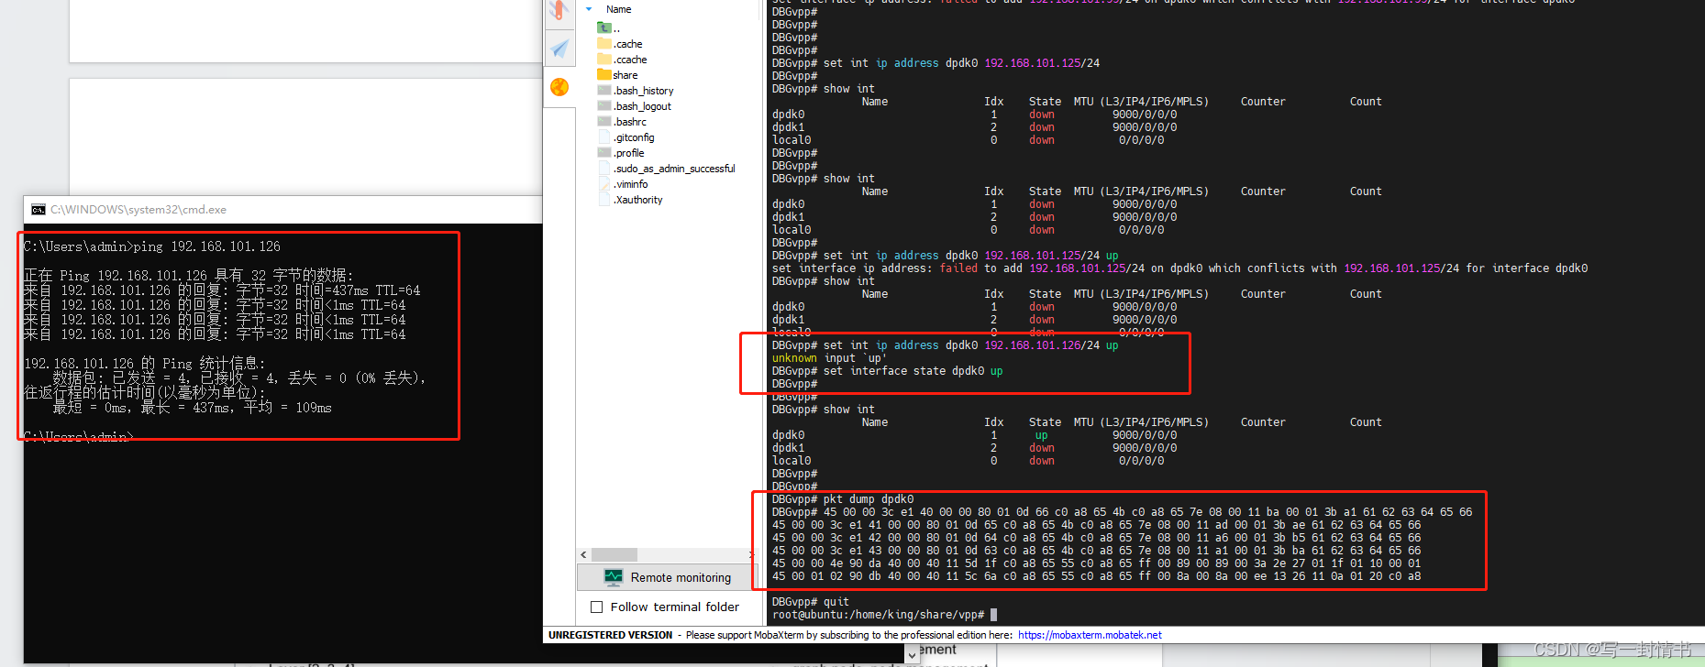
Task: Open the .cache folder
Action: coord(620,44)
